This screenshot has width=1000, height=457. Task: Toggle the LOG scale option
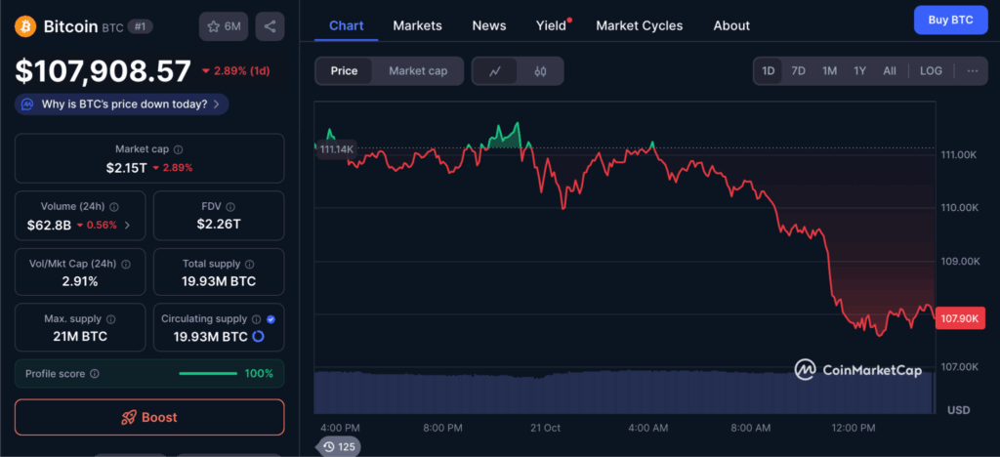931,71
